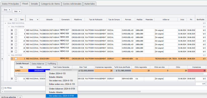Click the blue ORDENADO status cell
207x98 pixels.
click(x=39, y=71)
